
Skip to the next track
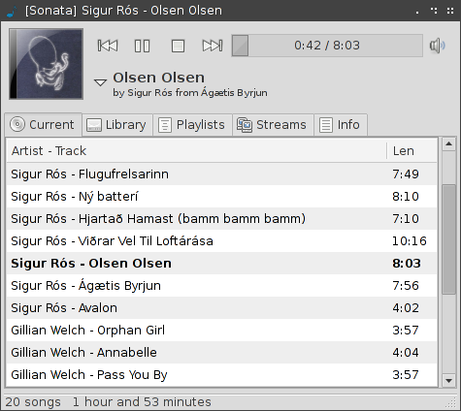click(x=213, y=46)
